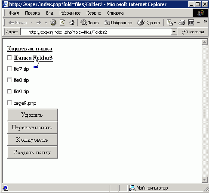Click into the address URL field
The height and width of the screenshot is (193, 209).
tap(95, 32)
